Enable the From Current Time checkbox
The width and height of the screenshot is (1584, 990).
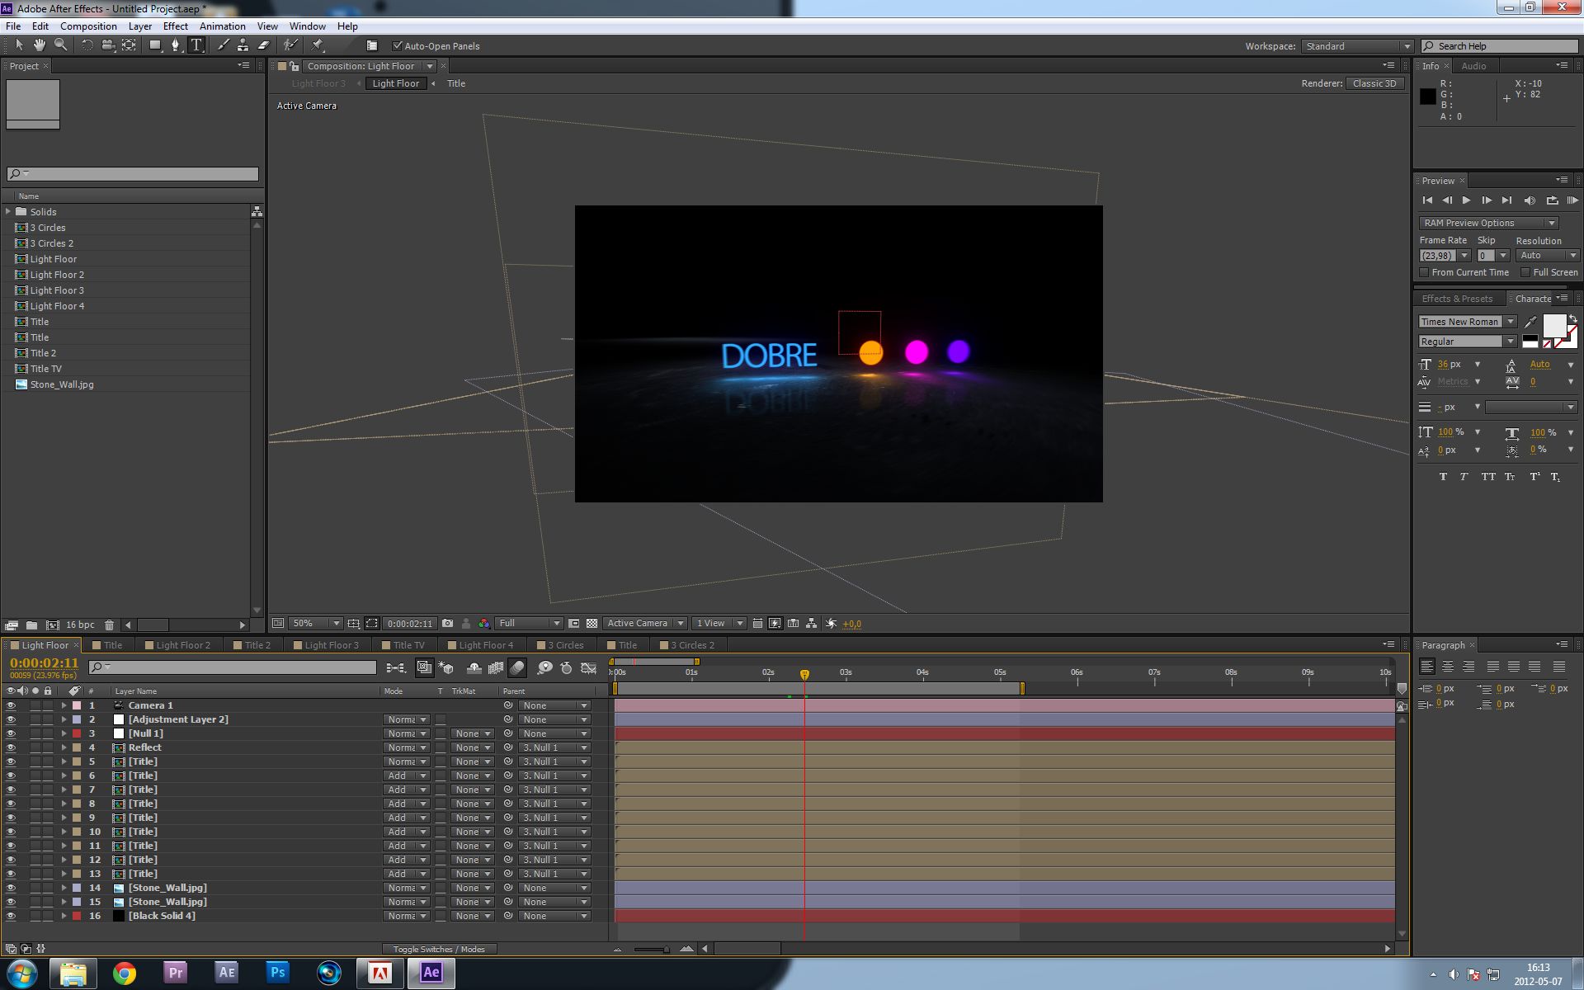pos(1424,272)
